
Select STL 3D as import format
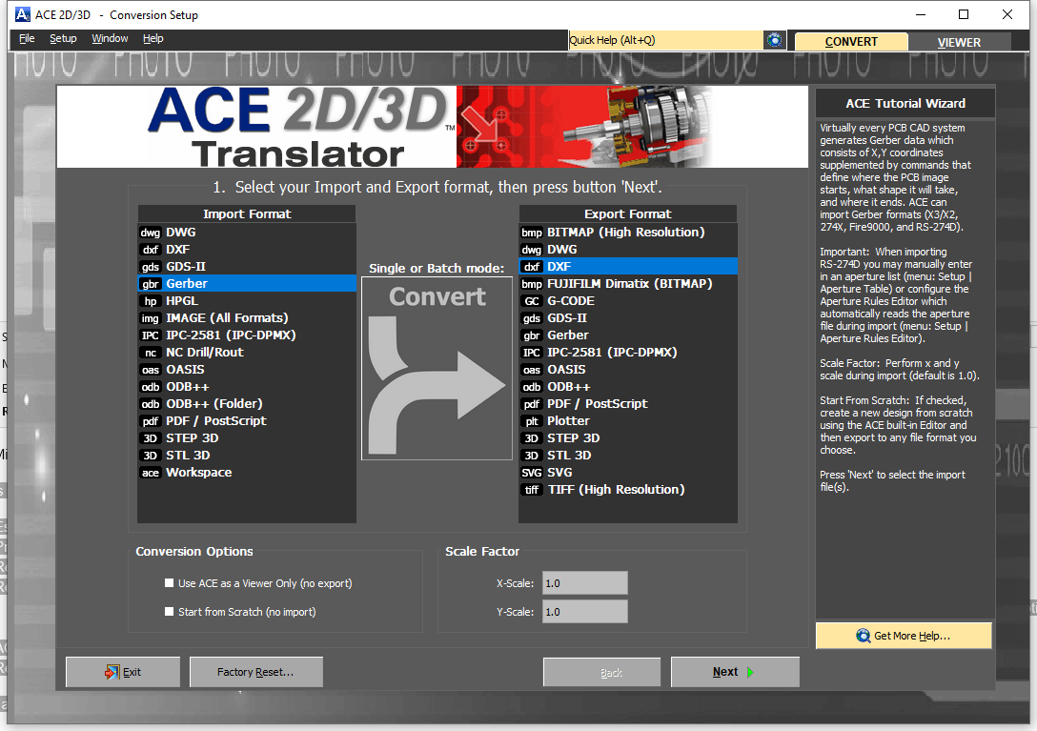[x=247, y=456]
